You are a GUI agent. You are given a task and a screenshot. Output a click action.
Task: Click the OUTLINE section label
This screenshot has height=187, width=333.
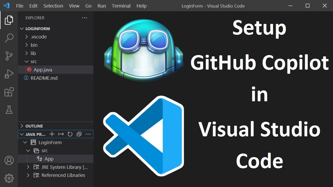coord(34,126)
